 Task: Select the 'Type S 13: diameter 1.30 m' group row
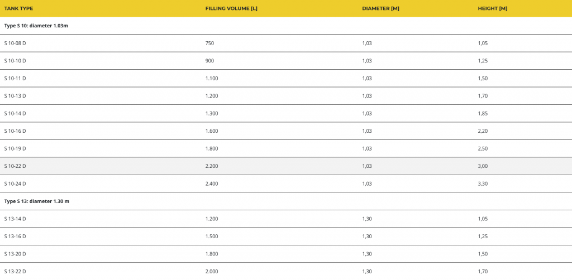37,201
